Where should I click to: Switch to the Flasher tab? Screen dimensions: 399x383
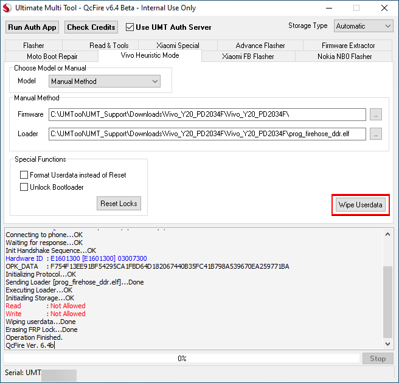(33, 46)
